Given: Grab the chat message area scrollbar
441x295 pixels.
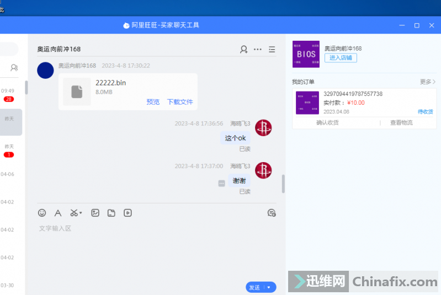Looking at the screenshot, I should click(283, 184).
